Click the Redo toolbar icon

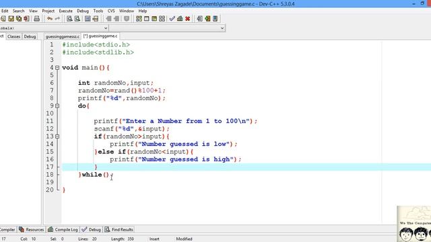point(57,19)
